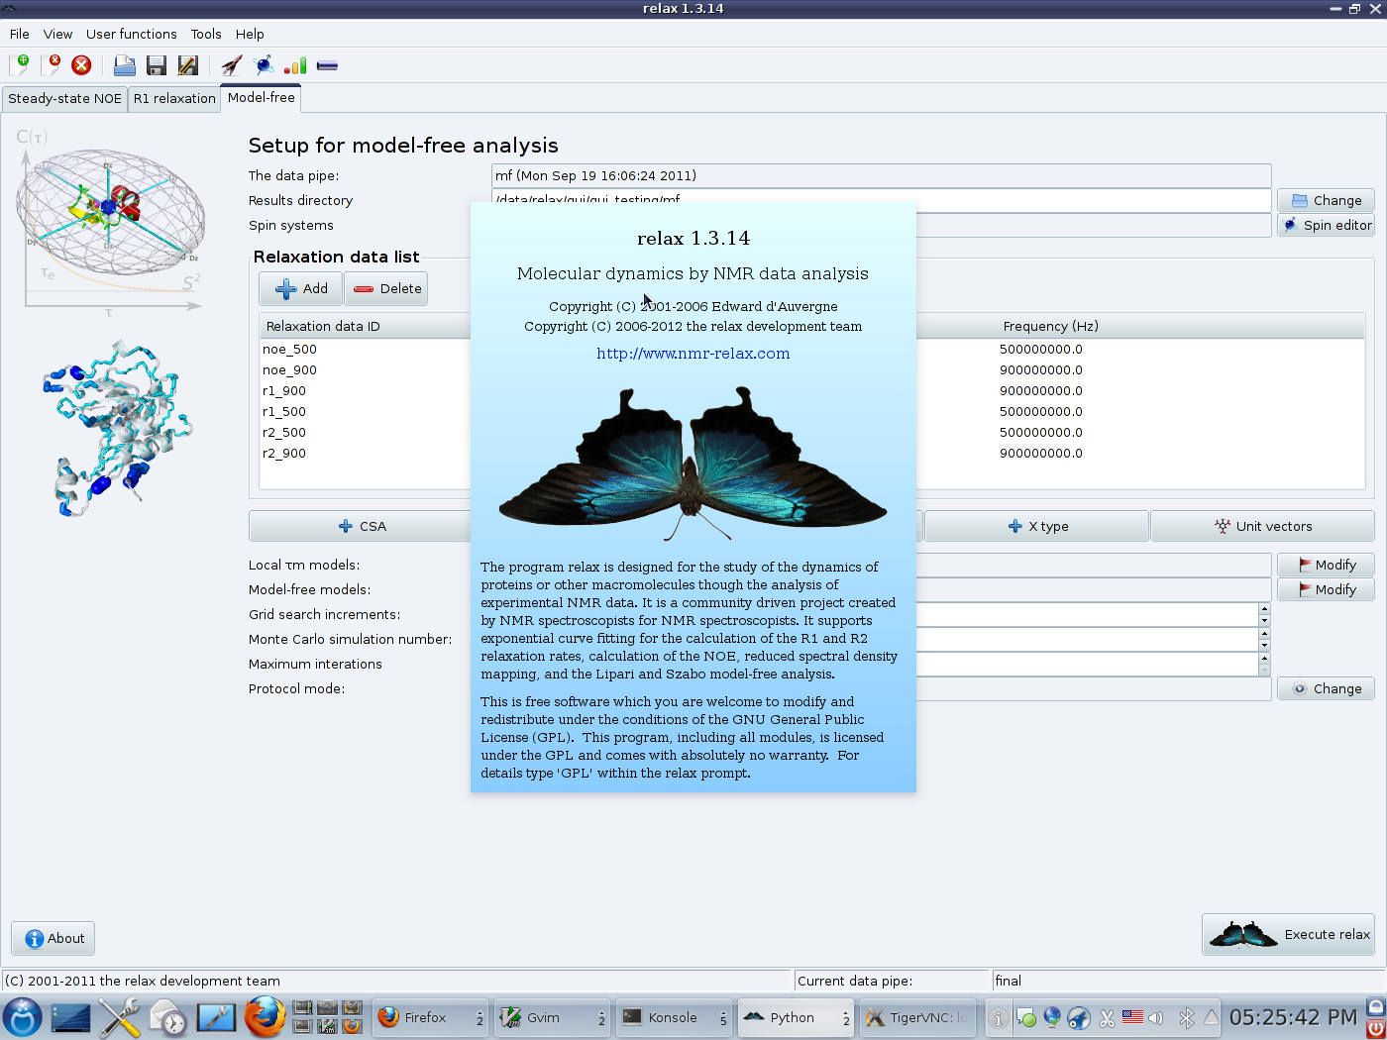The height and width of the screenshot is (1040, 1387).
Task: Open results viewer bar chart icon
Action: [x=295, y=65]
